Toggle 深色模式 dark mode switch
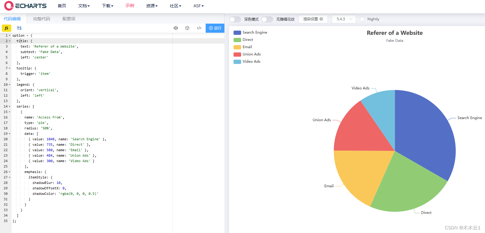Viewport: 485px width, 233px height. click(x=235, y=19)
